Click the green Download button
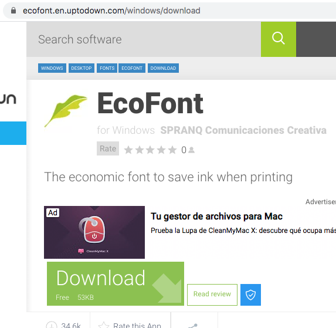This screenshot has height=328, width=336. [116, 283]
